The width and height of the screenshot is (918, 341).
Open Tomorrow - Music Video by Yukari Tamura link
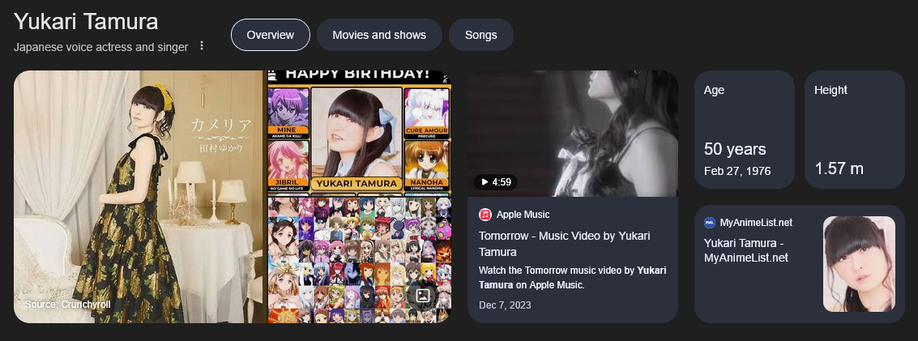565,244
